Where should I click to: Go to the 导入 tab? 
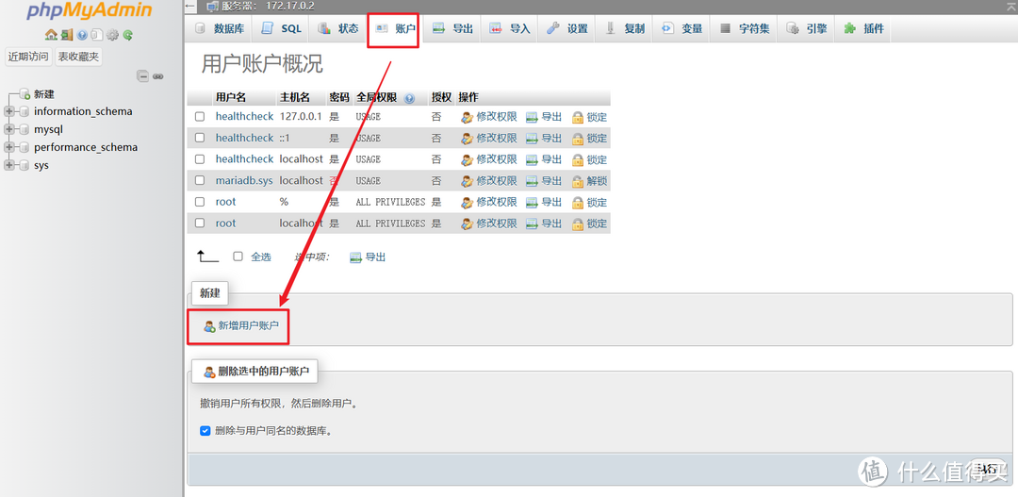pos(510,28)
